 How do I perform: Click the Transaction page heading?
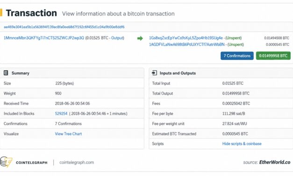tap(31, 13)
